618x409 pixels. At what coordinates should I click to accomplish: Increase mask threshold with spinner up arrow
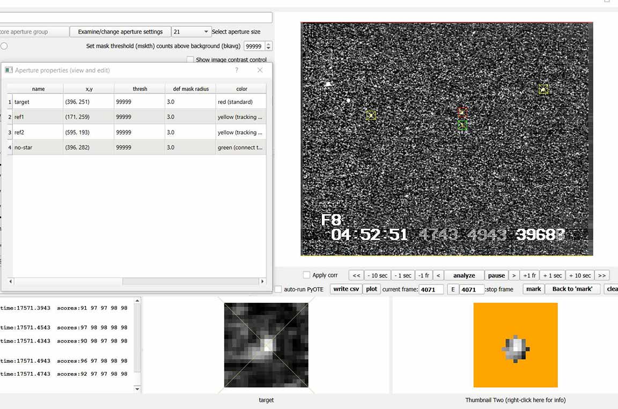pyautogui.click(x=268, y=44)
